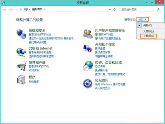Click the 控制面板 breadcrumb in address bar

pos(37,9)
